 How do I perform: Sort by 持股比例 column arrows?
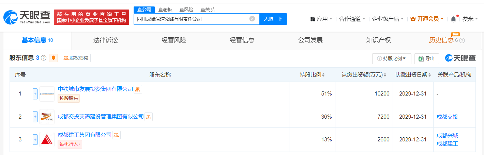[323, 75]
